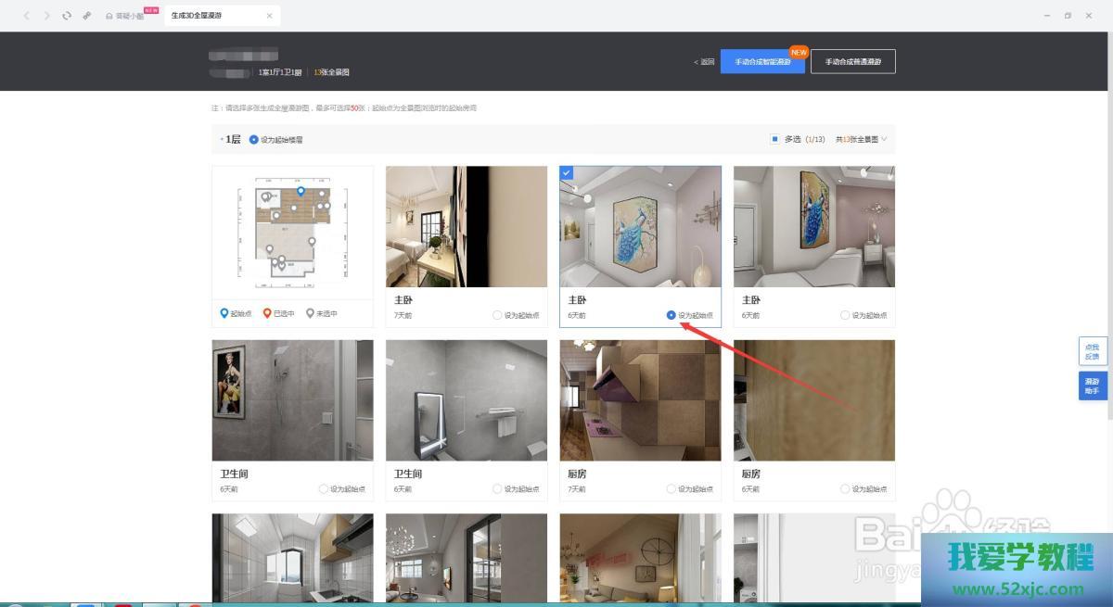
Task: Click 手动合成普通漫游 outlined button
Action: click(852, 62)
